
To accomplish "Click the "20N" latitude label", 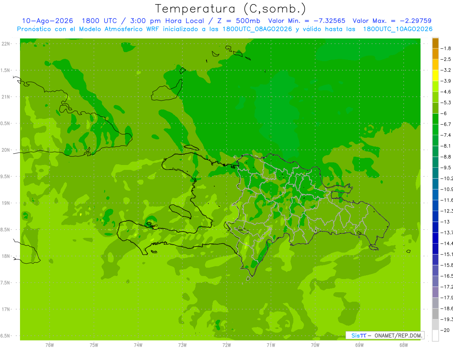I will click(6, 150).
